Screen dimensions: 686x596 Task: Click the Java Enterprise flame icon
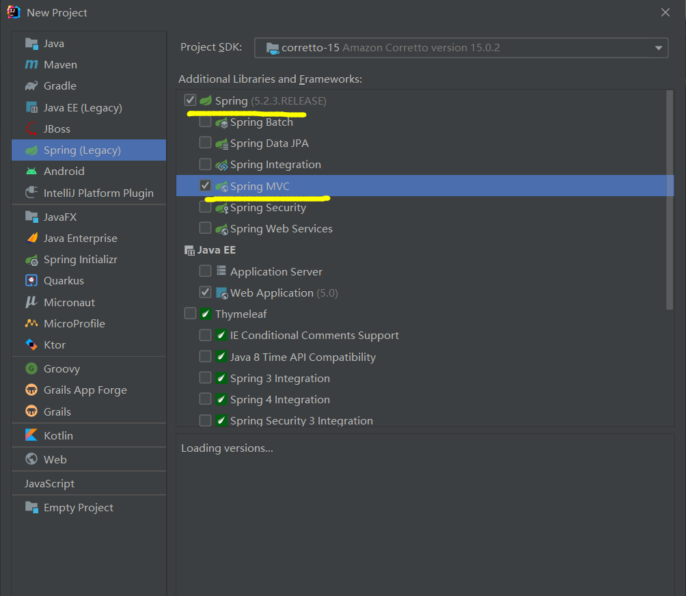click(32, 238)
